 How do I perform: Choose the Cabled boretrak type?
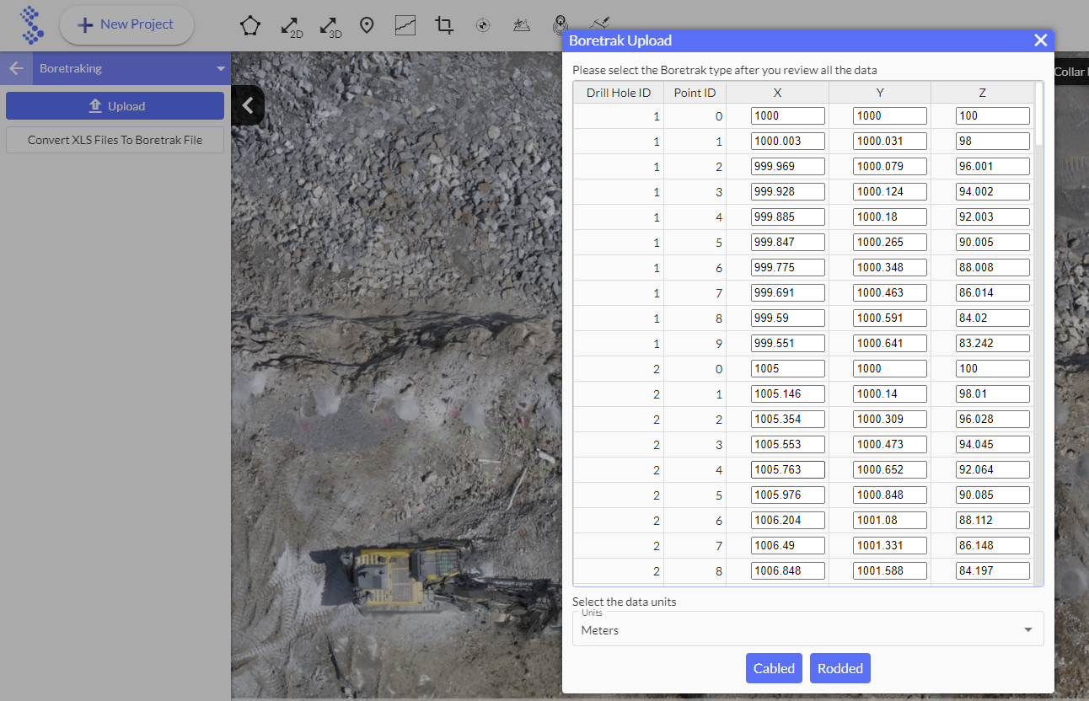click(x=774, y=668)
